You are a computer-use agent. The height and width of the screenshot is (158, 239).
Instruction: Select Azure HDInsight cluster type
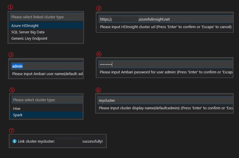point(46,26)
